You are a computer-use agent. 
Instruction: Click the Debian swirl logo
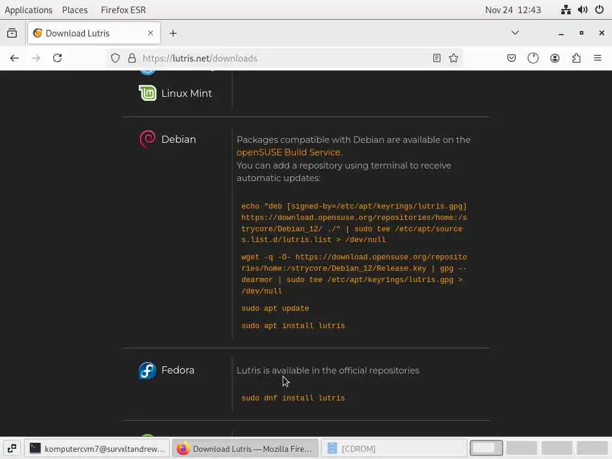148,139
